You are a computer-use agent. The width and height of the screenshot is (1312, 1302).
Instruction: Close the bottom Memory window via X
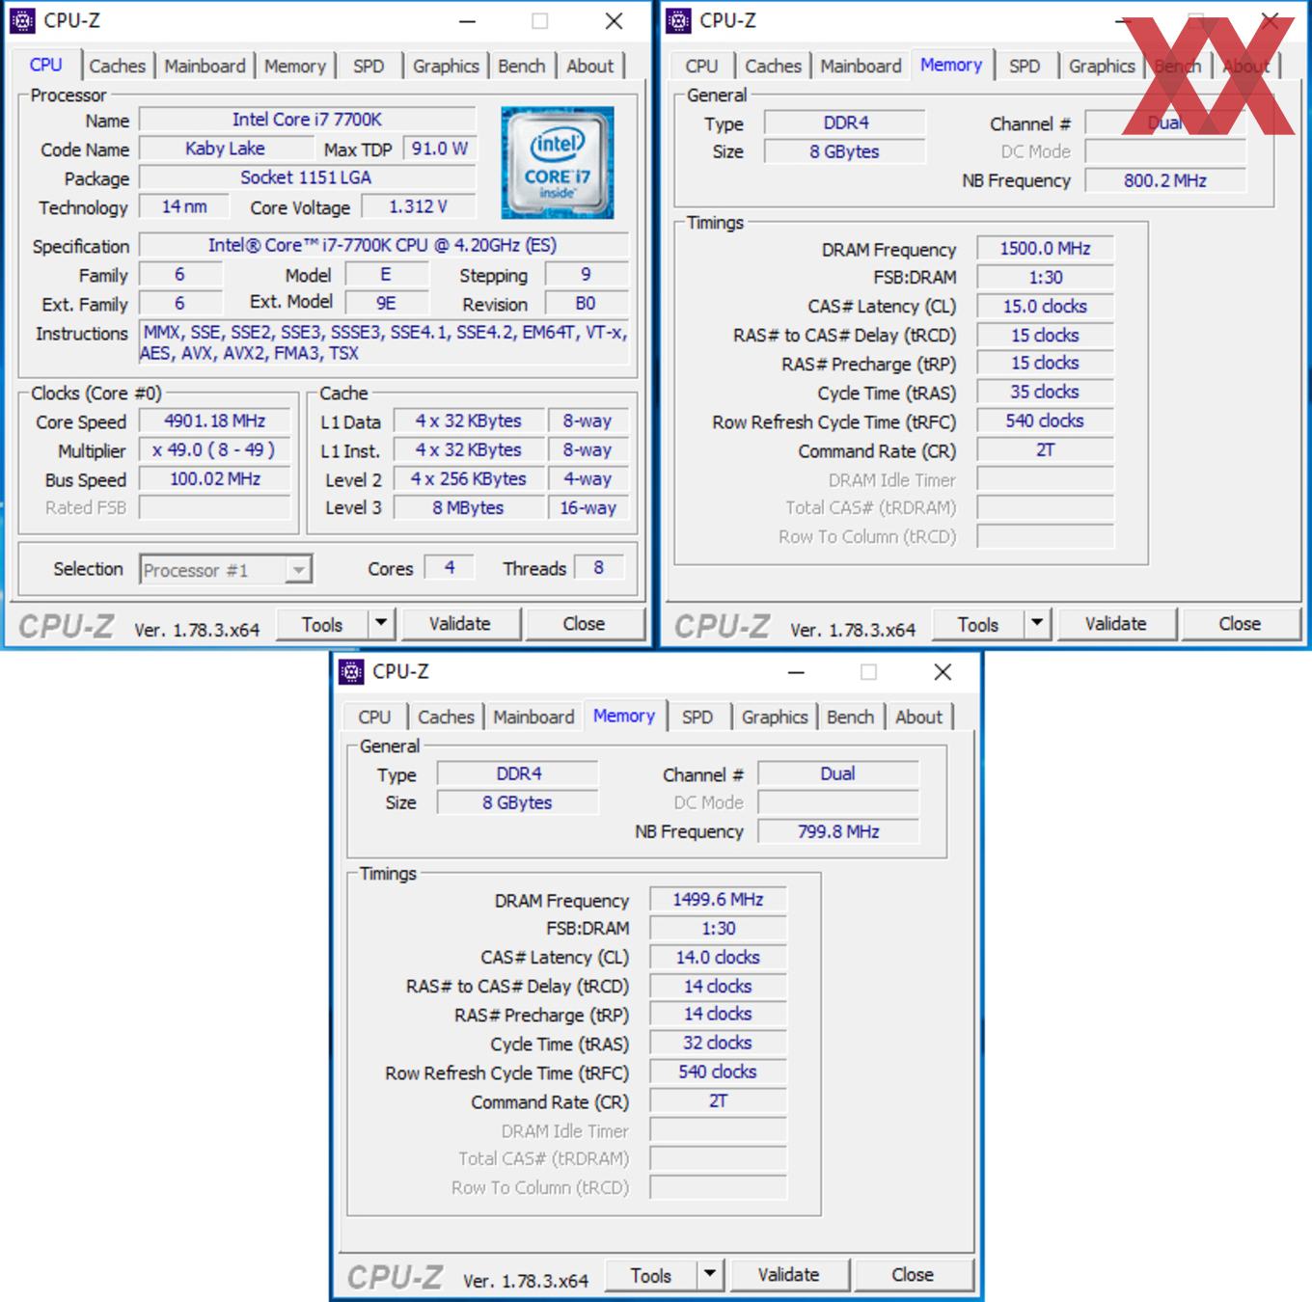[x=943, y=672]
